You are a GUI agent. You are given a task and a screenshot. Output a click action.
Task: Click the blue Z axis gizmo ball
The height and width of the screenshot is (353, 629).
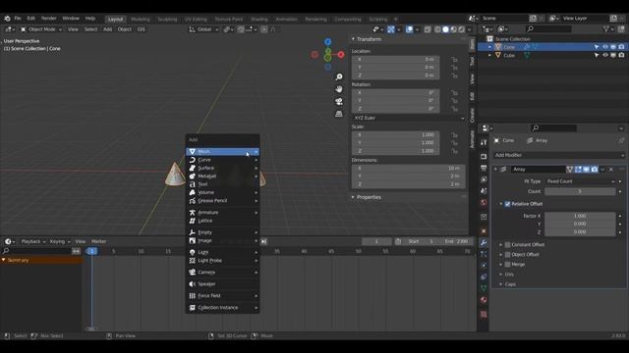click(x=327, y=42)
